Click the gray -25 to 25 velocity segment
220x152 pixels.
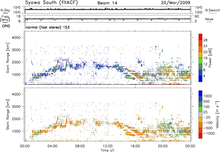pos(200,114)
